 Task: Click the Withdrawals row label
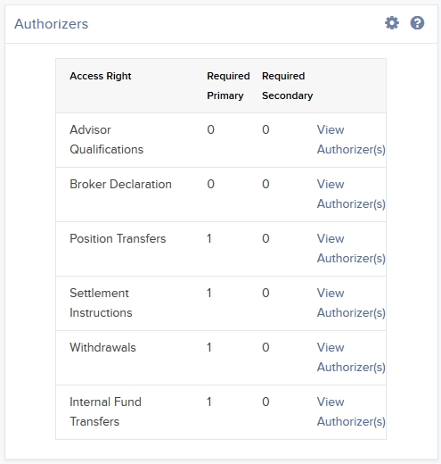pyautogui.click(x=102, y=347)
